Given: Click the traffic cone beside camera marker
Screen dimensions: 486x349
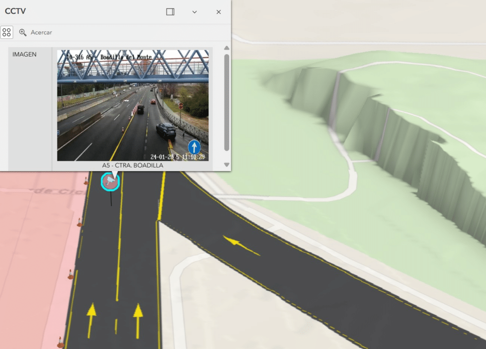Looking at the screenshot, I should point(86,181).
